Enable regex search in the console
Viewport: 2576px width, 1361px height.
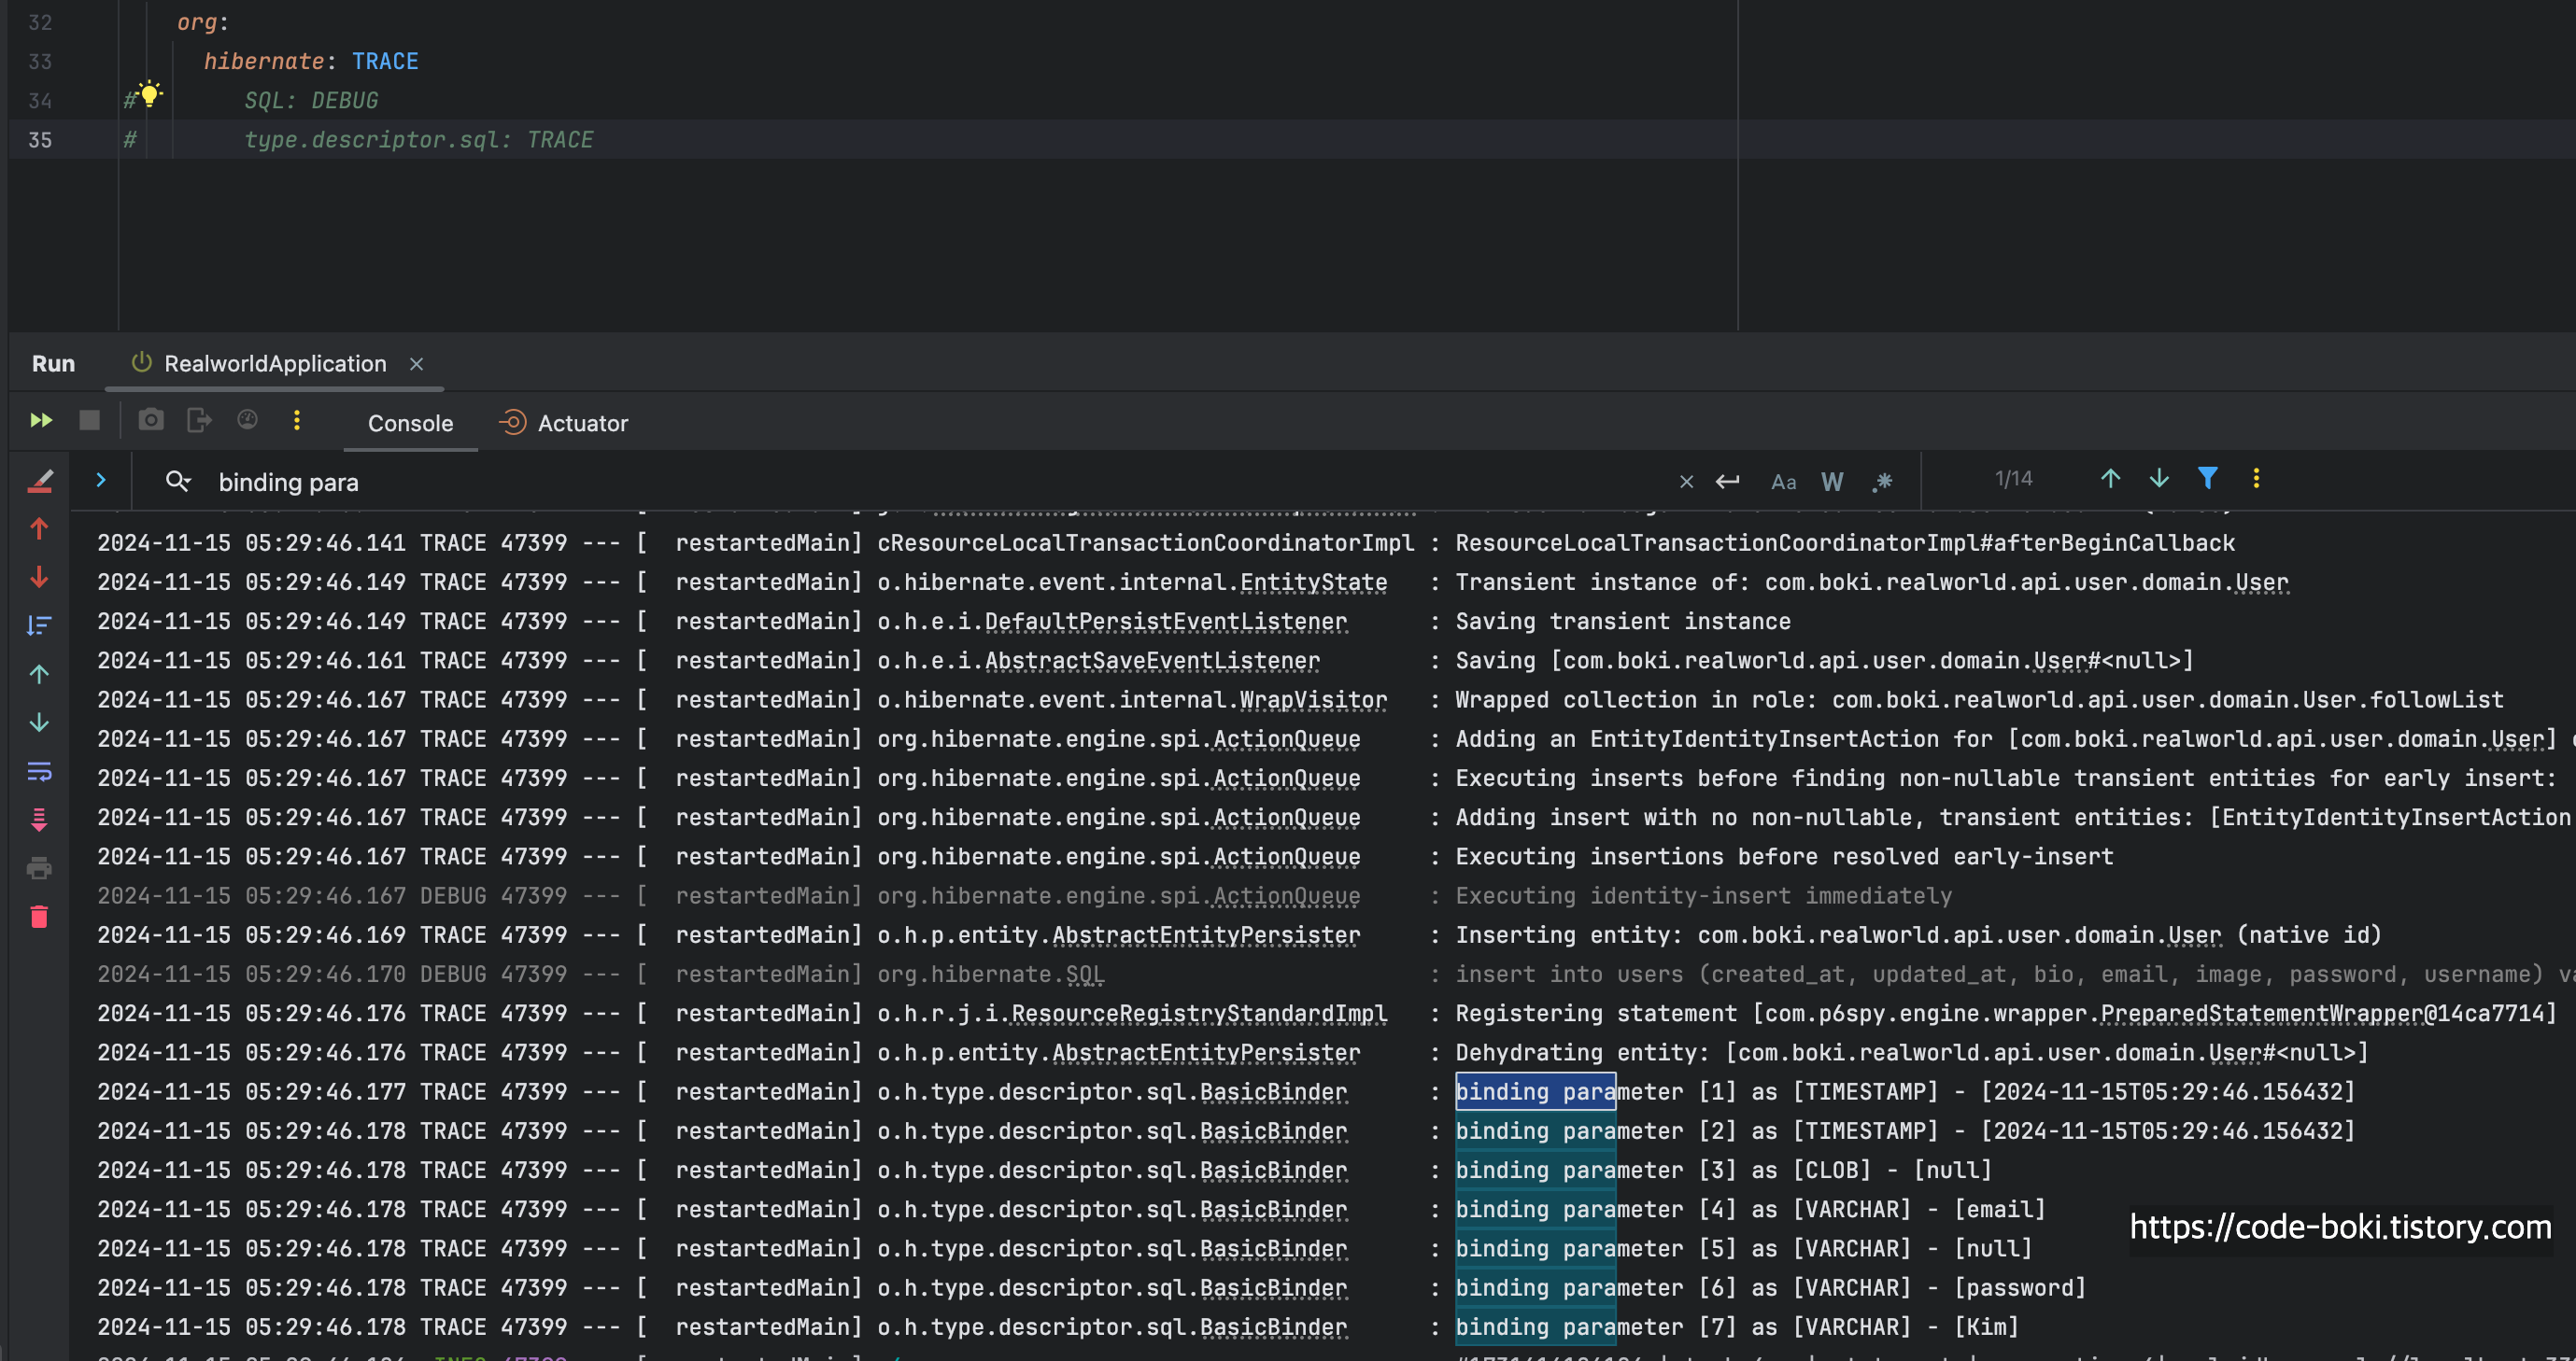click(1881, 482)
